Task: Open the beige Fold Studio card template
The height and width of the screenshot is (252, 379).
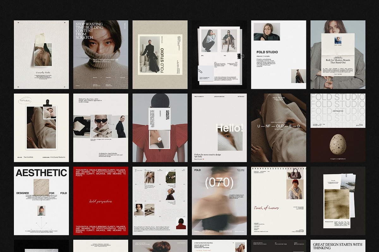Action: pos(160,54)
